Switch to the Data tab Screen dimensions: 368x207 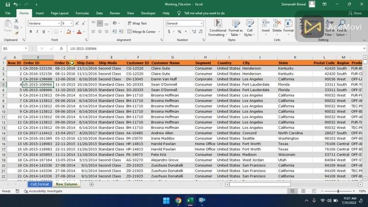(99, 13)
